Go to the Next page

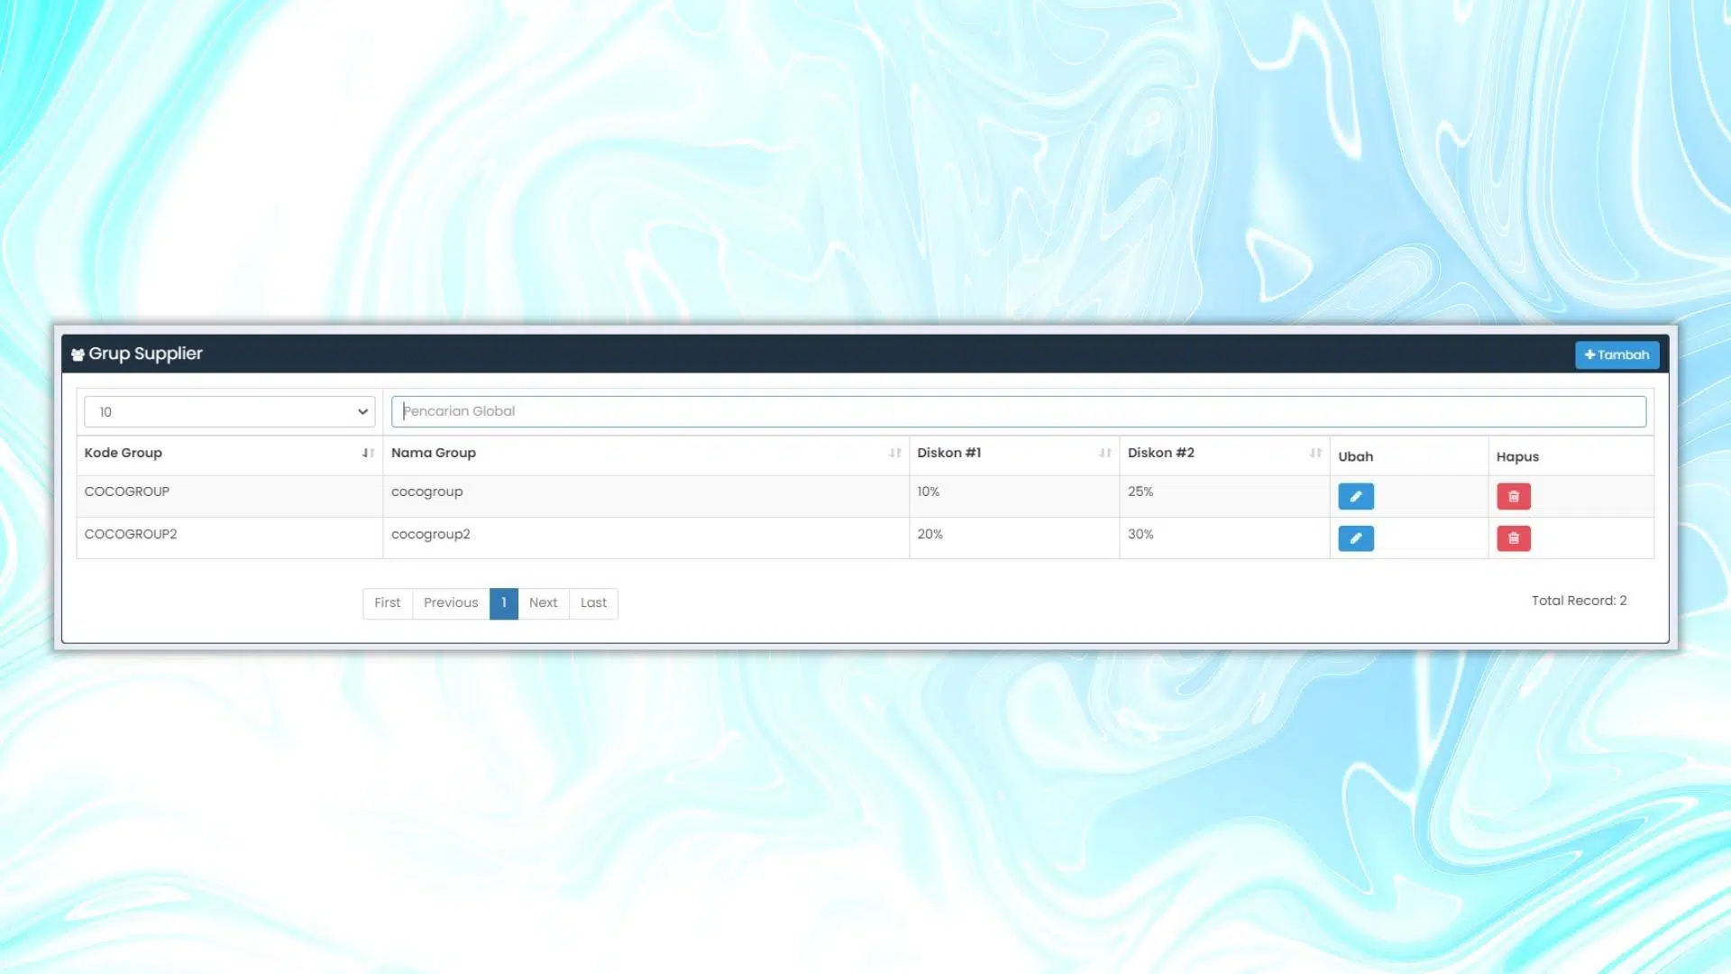544,603
